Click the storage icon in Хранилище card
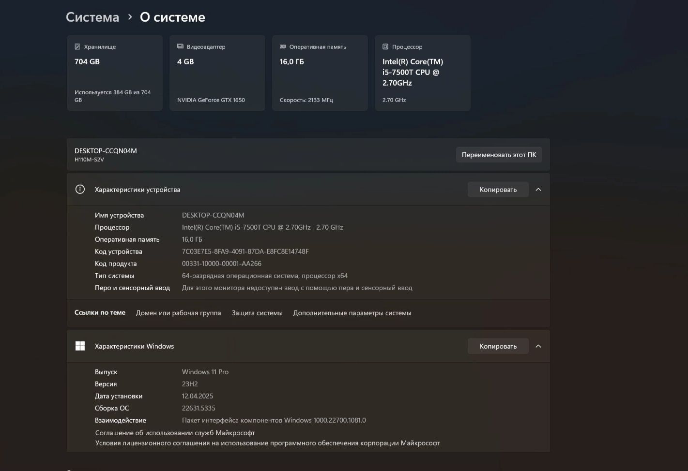 (x=77, y=47)
